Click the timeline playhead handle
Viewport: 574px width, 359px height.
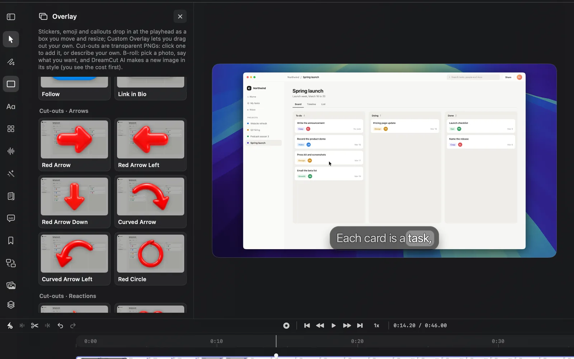(276, 355)
